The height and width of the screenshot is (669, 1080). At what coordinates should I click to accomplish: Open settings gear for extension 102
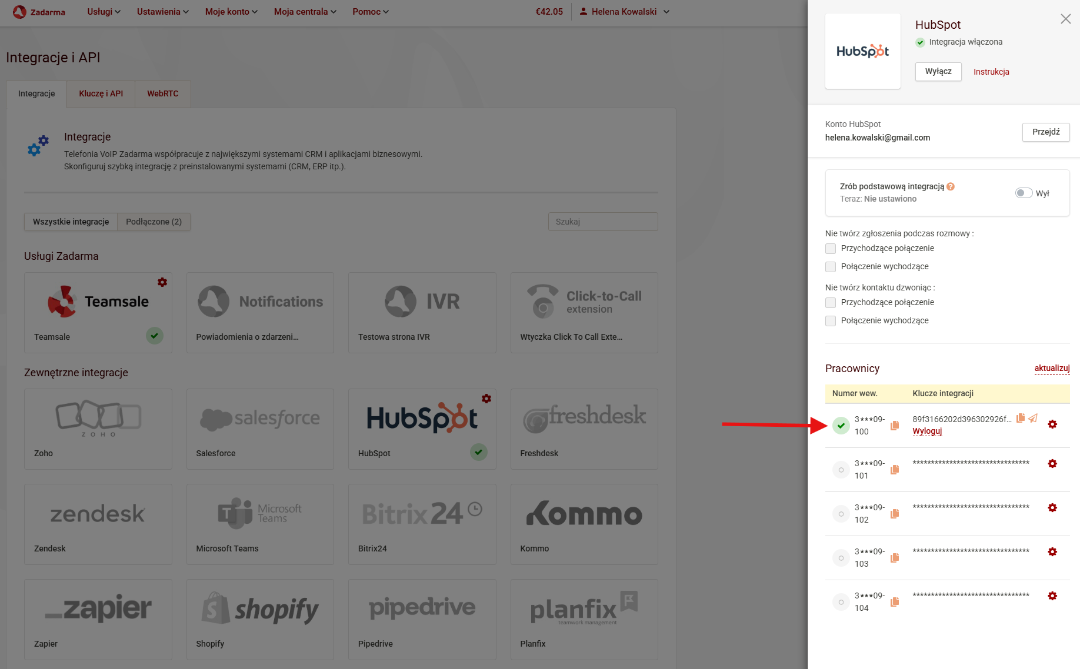coord(1052,508)
